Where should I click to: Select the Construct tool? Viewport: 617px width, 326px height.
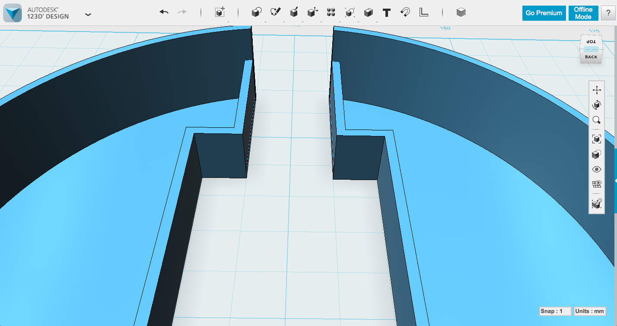coord(294,12)
